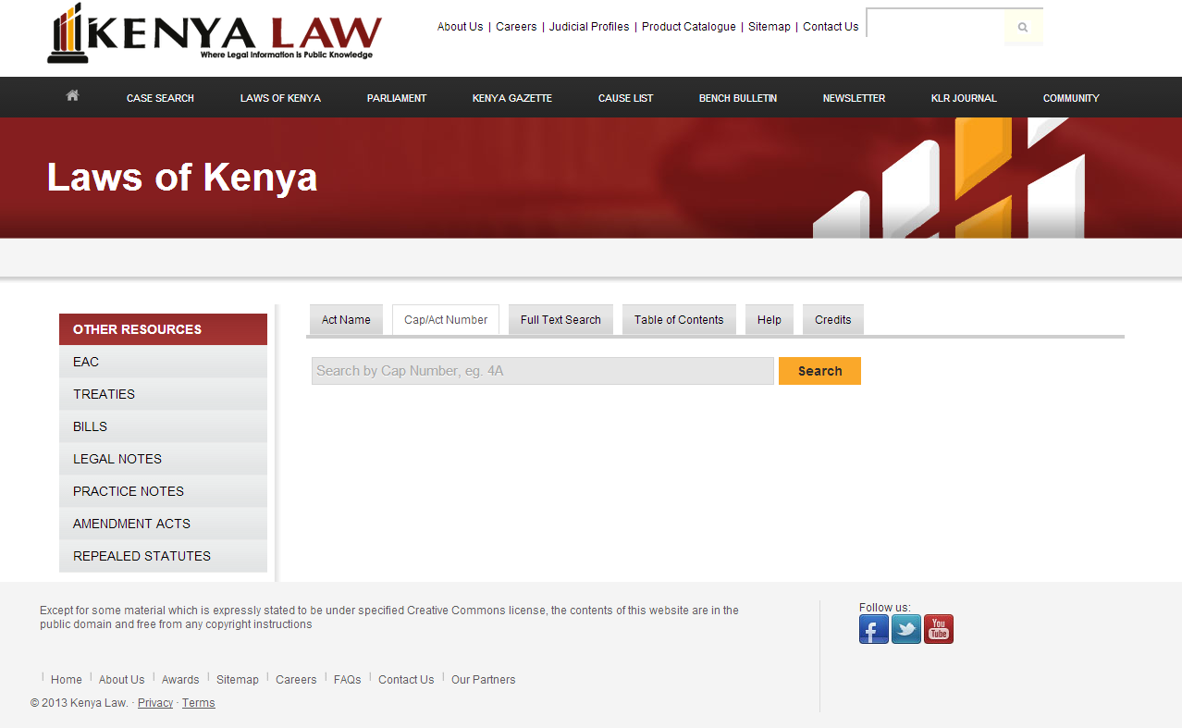1182x728 pixels.
Task: Go to the home icon in navigation bar
Action: 72,95
